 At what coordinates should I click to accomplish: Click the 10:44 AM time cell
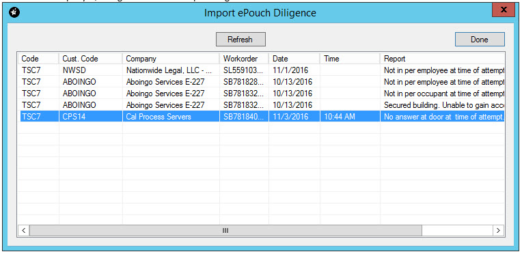click(x=350, y=117)
